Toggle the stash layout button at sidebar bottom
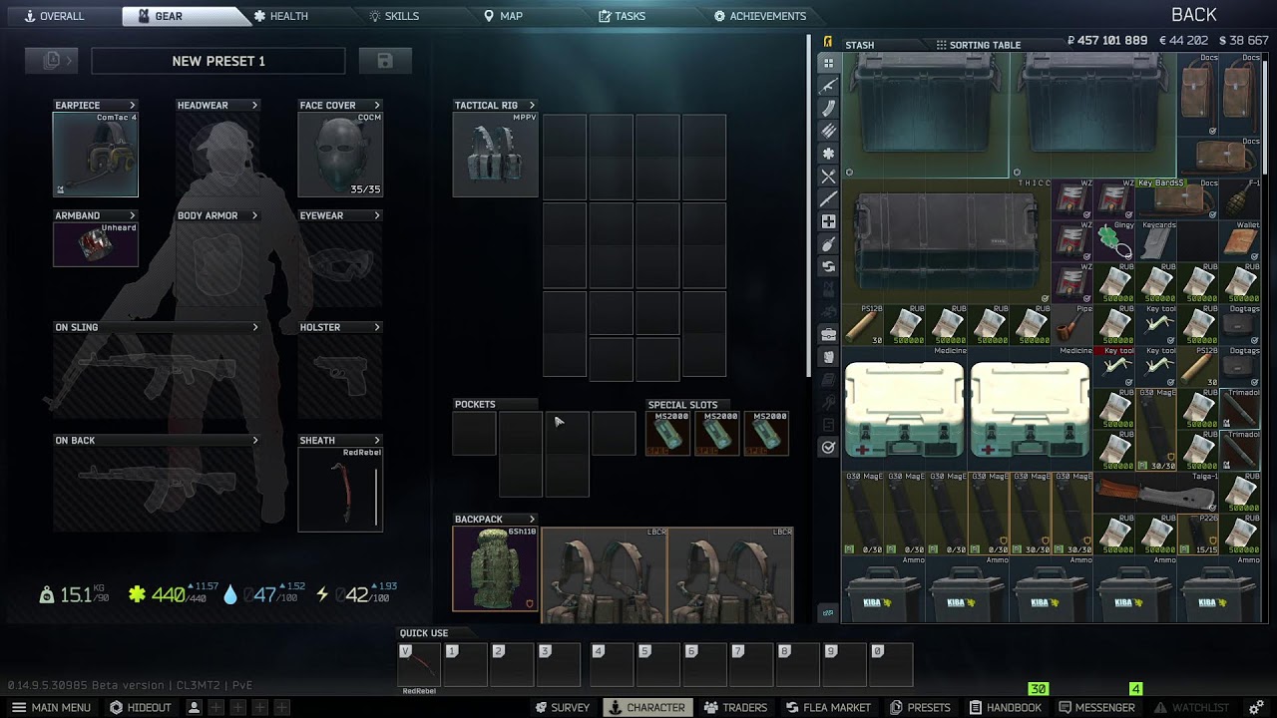Image resolution: width=1277 pixels, height=718 pixels. 828,613
